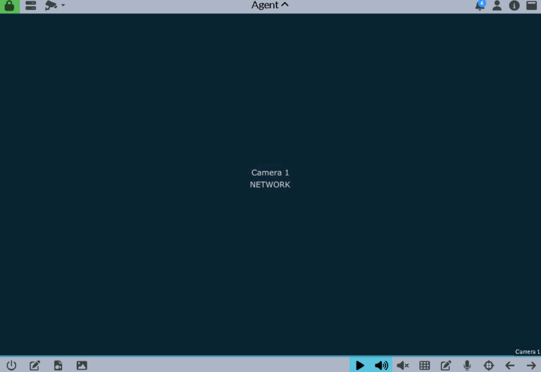
Task: Open the user account icon
Action: coord(497,6)
